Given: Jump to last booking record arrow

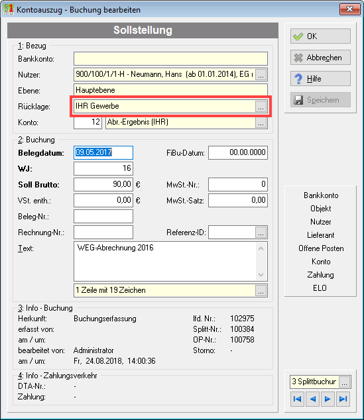Looking at the screenshot, I should [343, 399].
